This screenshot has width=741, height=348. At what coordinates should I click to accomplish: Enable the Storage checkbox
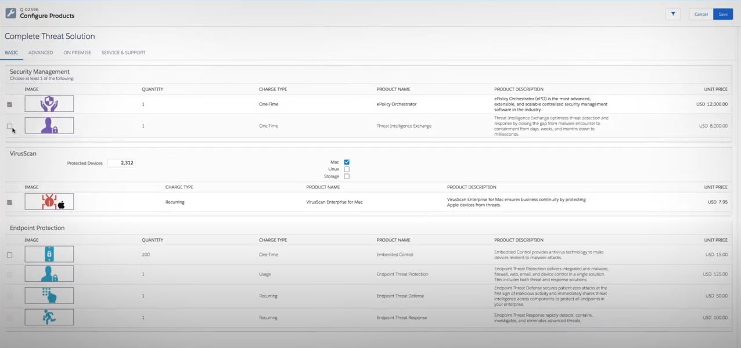tap(347, 176)
